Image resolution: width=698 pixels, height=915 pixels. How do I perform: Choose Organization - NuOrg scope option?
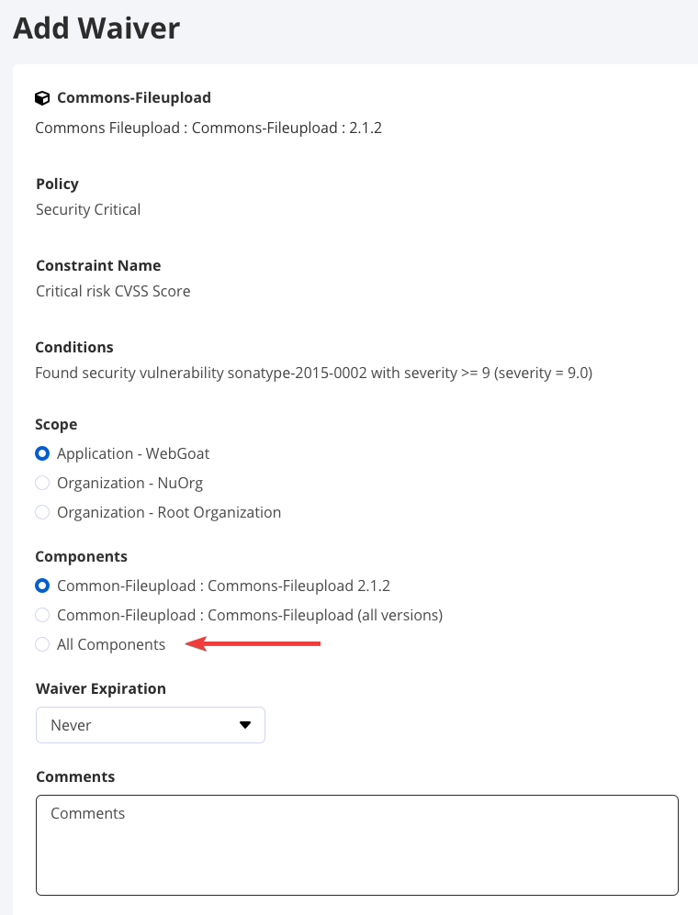42,483
